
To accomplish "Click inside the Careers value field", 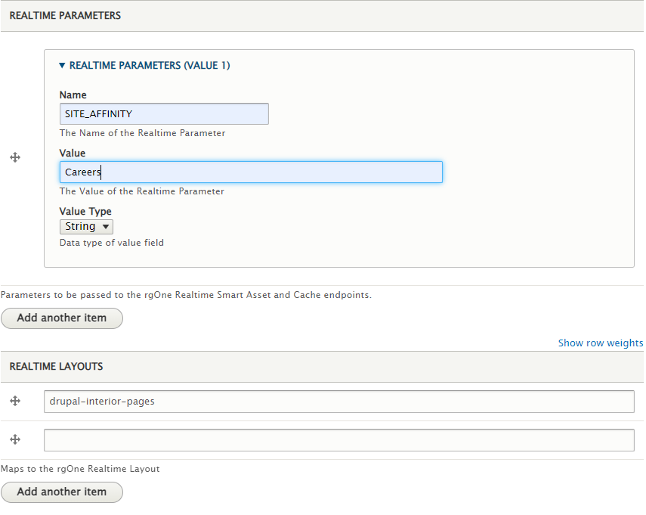I will pos(249,172).
